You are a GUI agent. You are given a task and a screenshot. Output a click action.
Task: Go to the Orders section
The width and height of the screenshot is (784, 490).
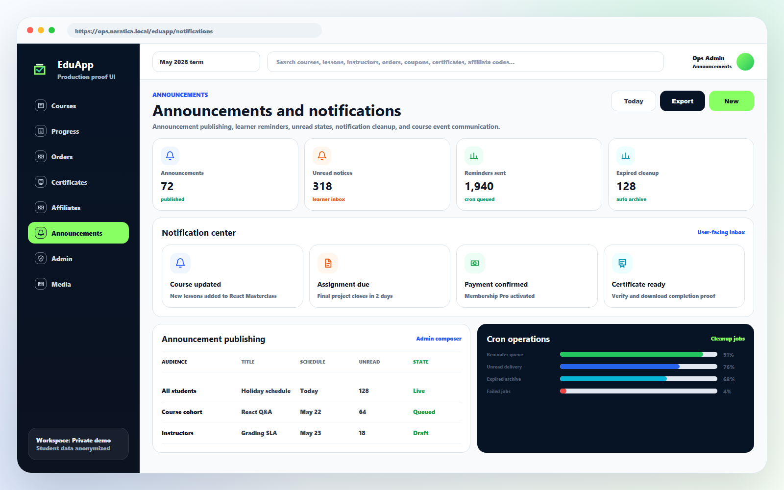(78, 156)
